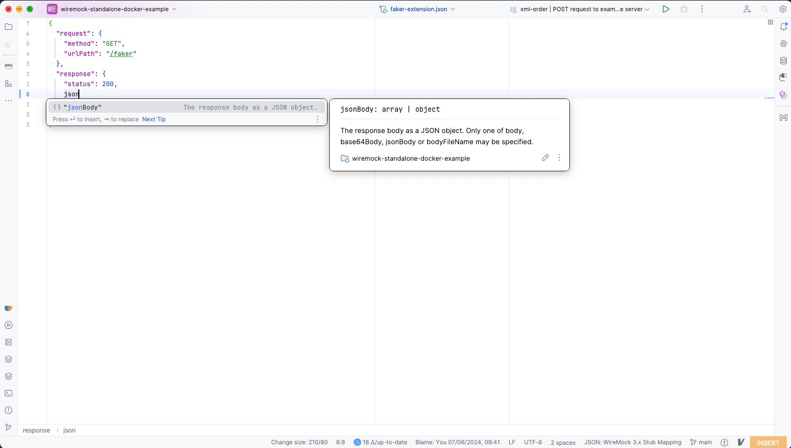Click the Blame: You 07/06/2024 annotation
The height and width of the screenshot is (448, 791).
[458, 442]
